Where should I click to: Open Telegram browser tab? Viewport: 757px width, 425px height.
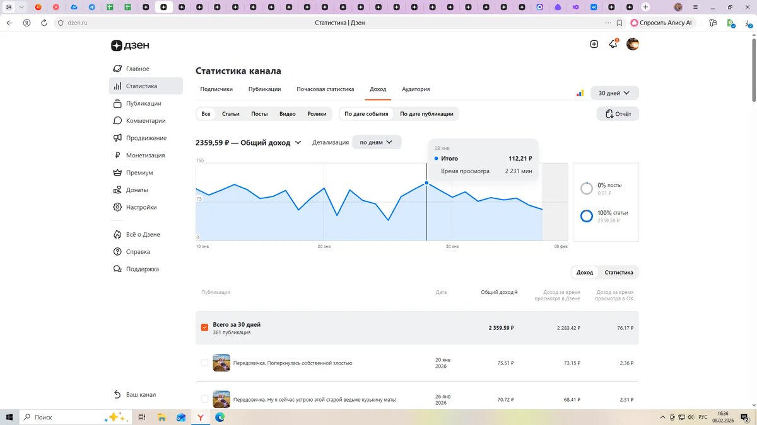point(92,7)
